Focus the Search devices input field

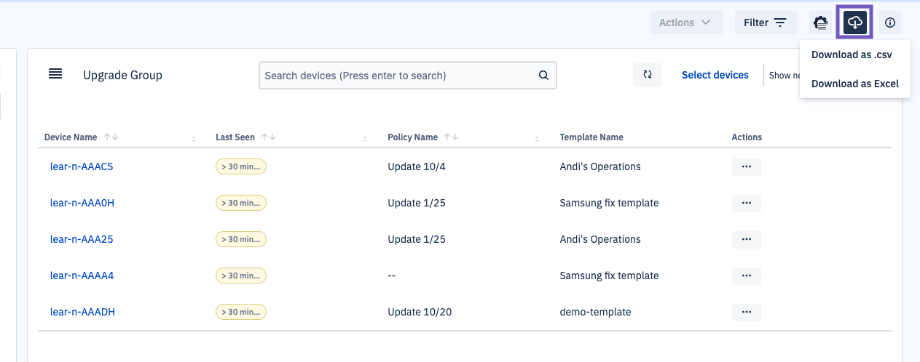click(x=397, y=75)
